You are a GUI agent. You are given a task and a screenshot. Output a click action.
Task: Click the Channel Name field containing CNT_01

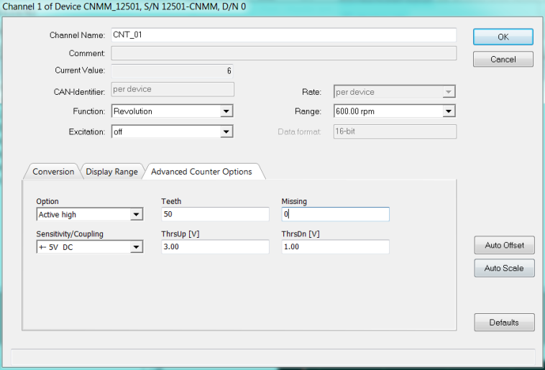283,35
